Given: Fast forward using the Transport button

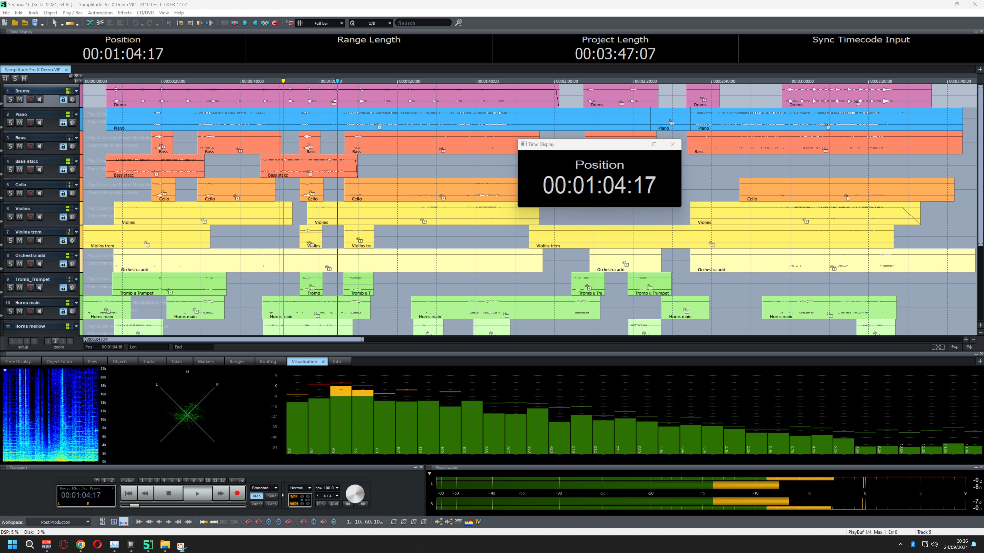Looking at the screenshot, I should [221, 494].
